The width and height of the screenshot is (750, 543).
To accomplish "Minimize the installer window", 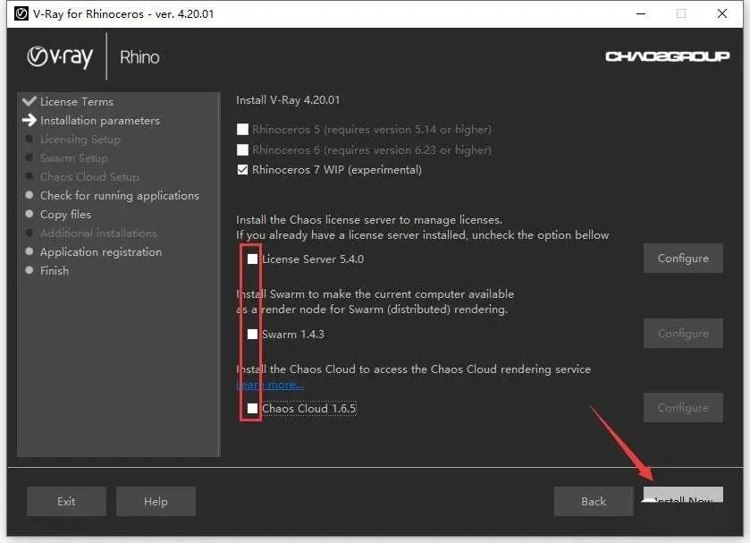I will click(641, 13).
